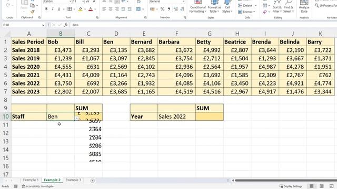Apply Percent Style to the cell
Image resolution: width=337 pixels, height=189 pixels.
tap(162, 9)
